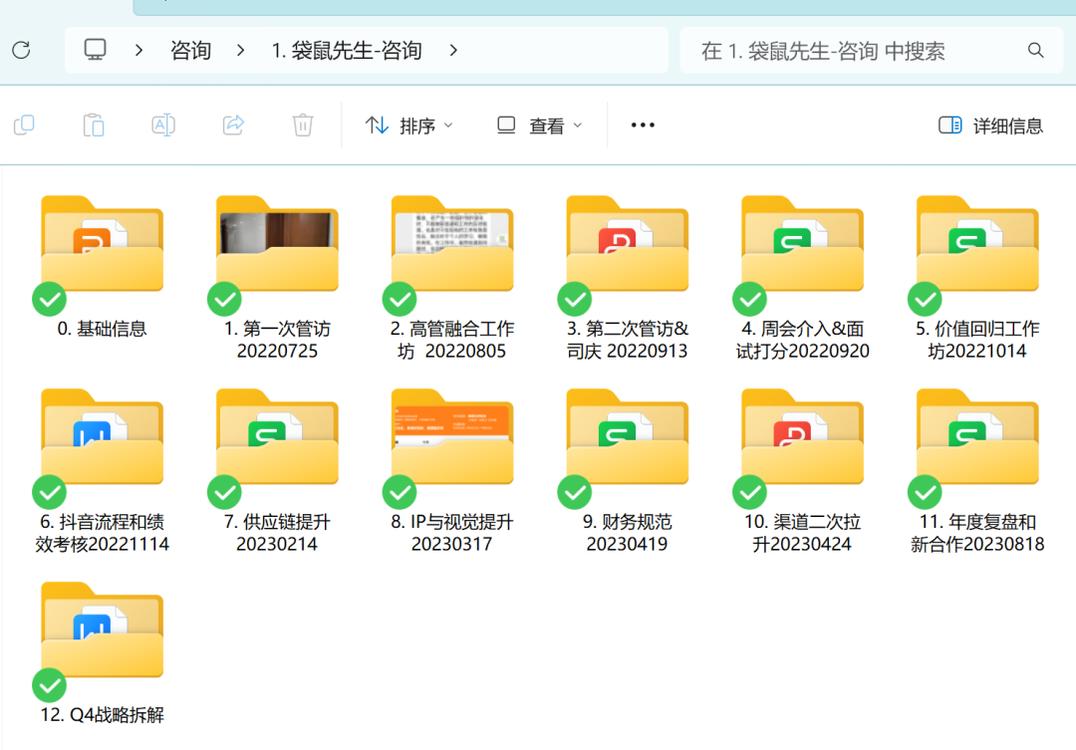Expand the chevron after 1. 袋鼠先生-咨询
The height and width of the screenshot is (750, 1076).
[x=453, y=50]
